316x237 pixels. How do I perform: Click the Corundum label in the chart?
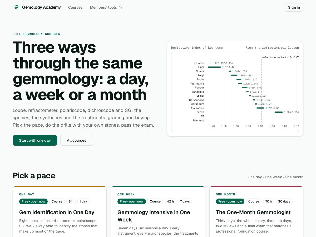coord(197,104)
